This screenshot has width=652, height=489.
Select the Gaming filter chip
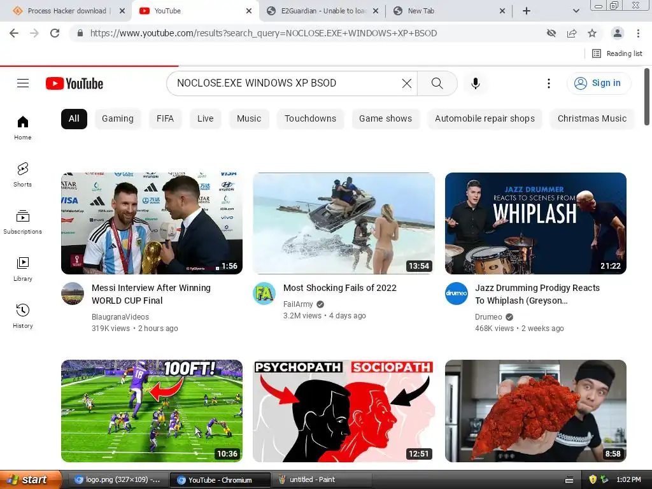pyautogui.click(x=118, y=119)
